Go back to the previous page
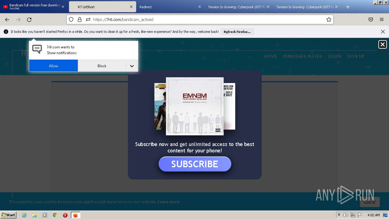Viewport: 389px width, 219px height. (x=7, y=19)
